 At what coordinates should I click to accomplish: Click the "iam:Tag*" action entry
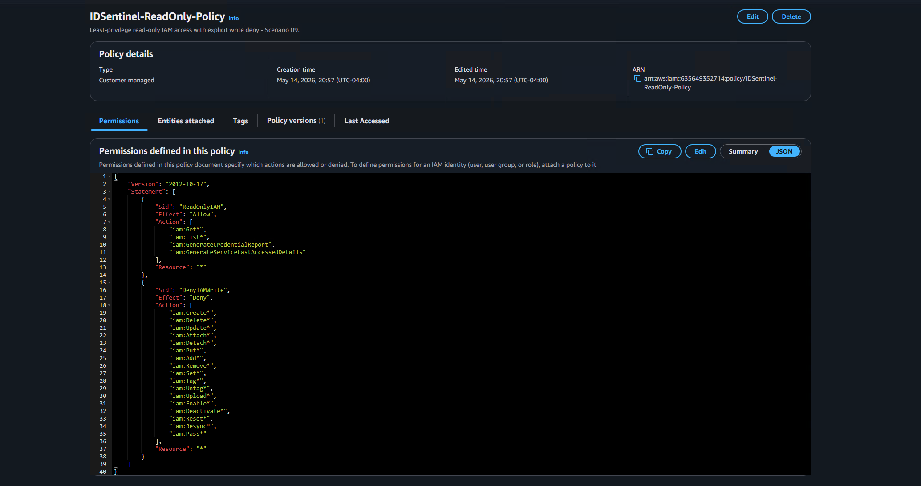[187, 381]
